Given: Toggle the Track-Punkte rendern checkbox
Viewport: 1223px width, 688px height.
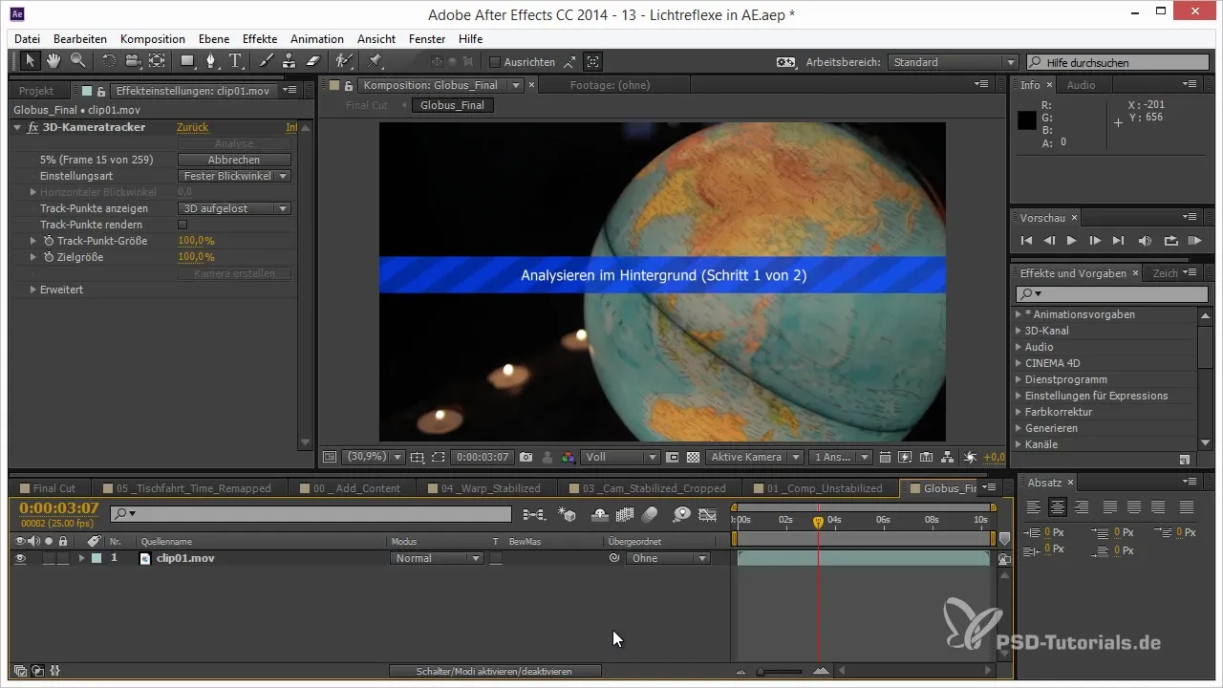Looking at the screenshot, I should coord(183,225).
